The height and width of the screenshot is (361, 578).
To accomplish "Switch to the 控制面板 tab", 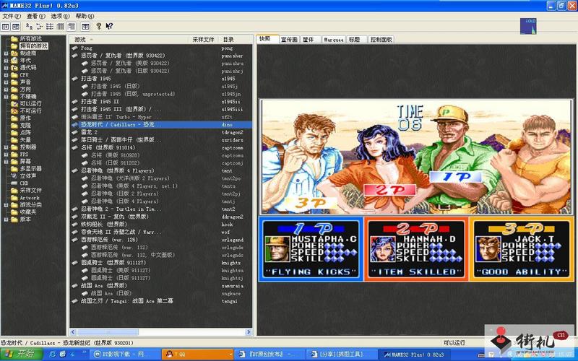I will 381,40.
